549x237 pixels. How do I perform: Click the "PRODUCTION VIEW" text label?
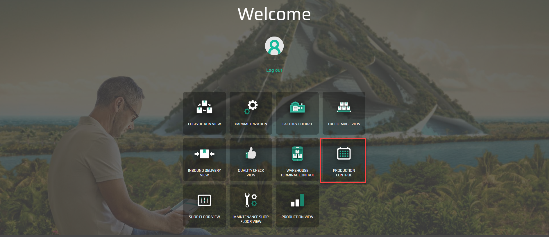click(297, 217)
